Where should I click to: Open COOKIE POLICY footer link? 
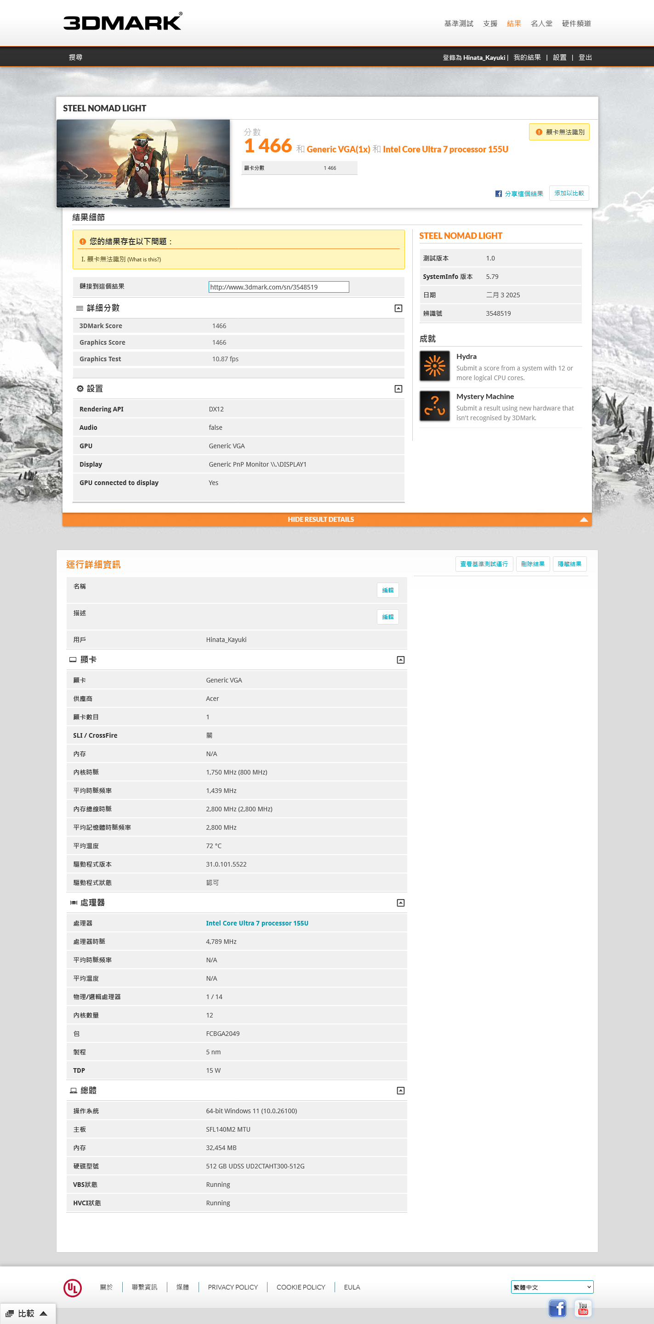(x=301, y=1288)
